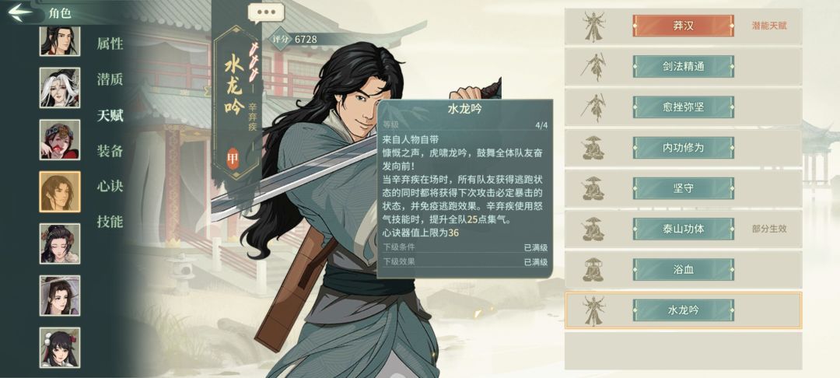Click the warrior icon beside 水龙吟 talent
This screenshot has height=378, width=840.
(x=593, y=310)
